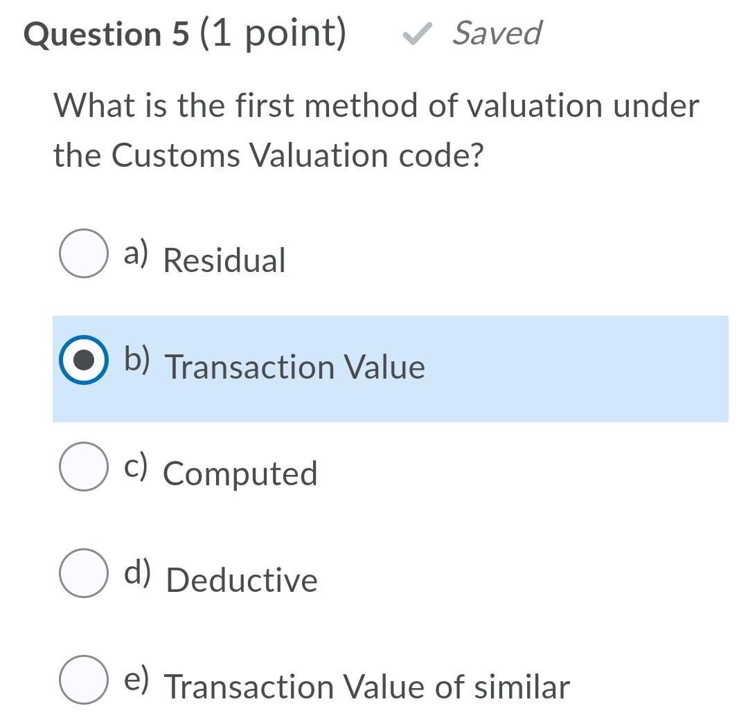Select the Transaction Value radio button

[x=84, y=361]
